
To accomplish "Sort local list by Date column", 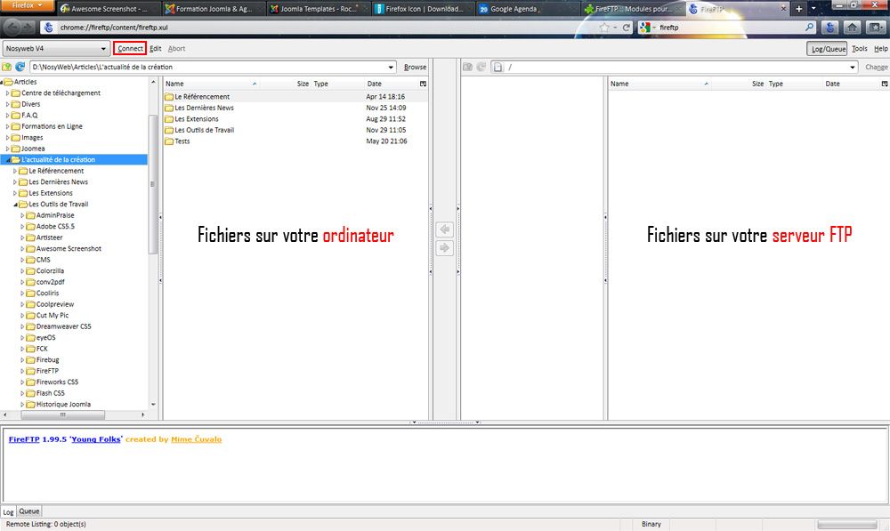I will tap(392, 84).
